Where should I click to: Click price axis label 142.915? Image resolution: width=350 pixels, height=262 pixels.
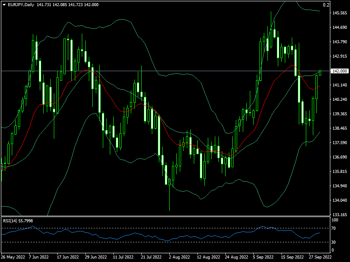340,56
